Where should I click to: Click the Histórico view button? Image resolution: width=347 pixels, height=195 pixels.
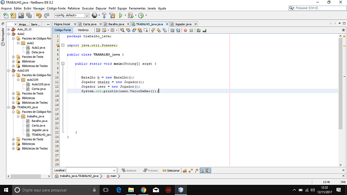point(83,30)
